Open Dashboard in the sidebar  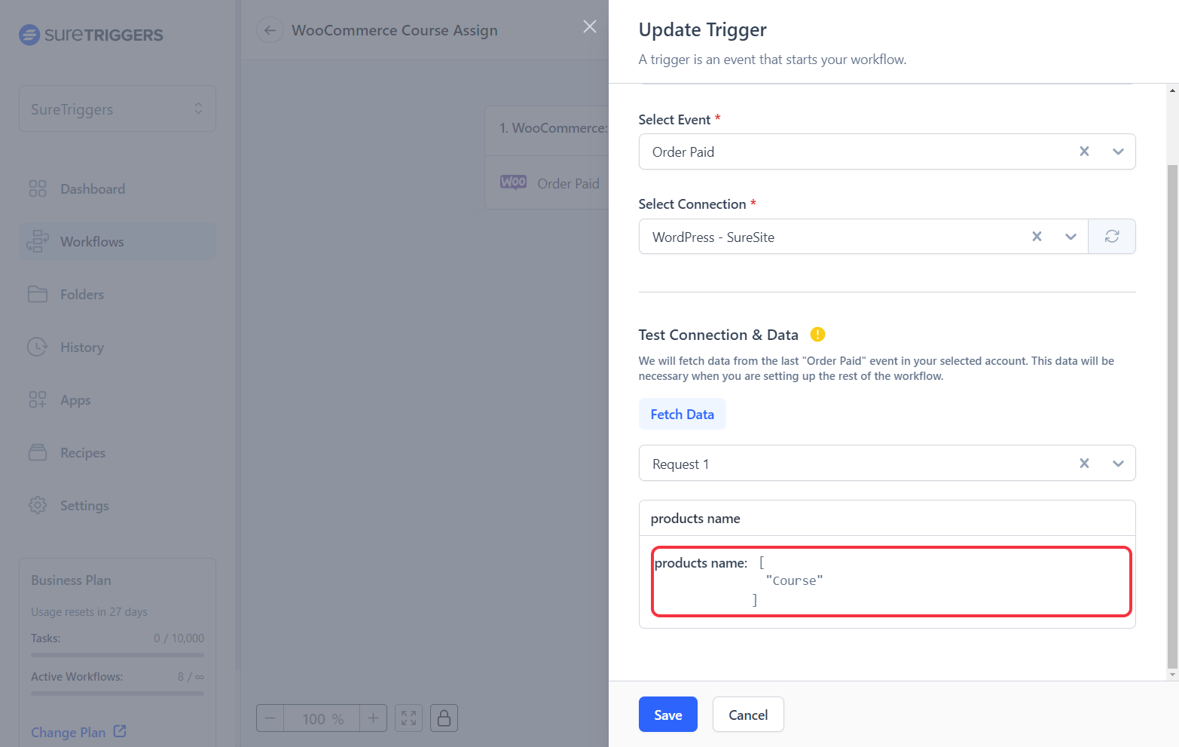click(93, 189)
